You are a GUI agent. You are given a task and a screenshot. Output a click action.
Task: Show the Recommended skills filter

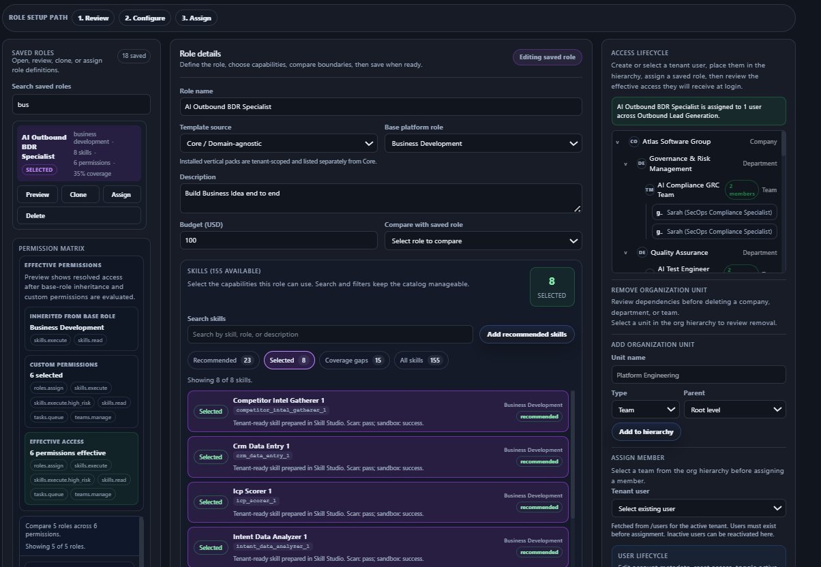[x=223, y=361]
